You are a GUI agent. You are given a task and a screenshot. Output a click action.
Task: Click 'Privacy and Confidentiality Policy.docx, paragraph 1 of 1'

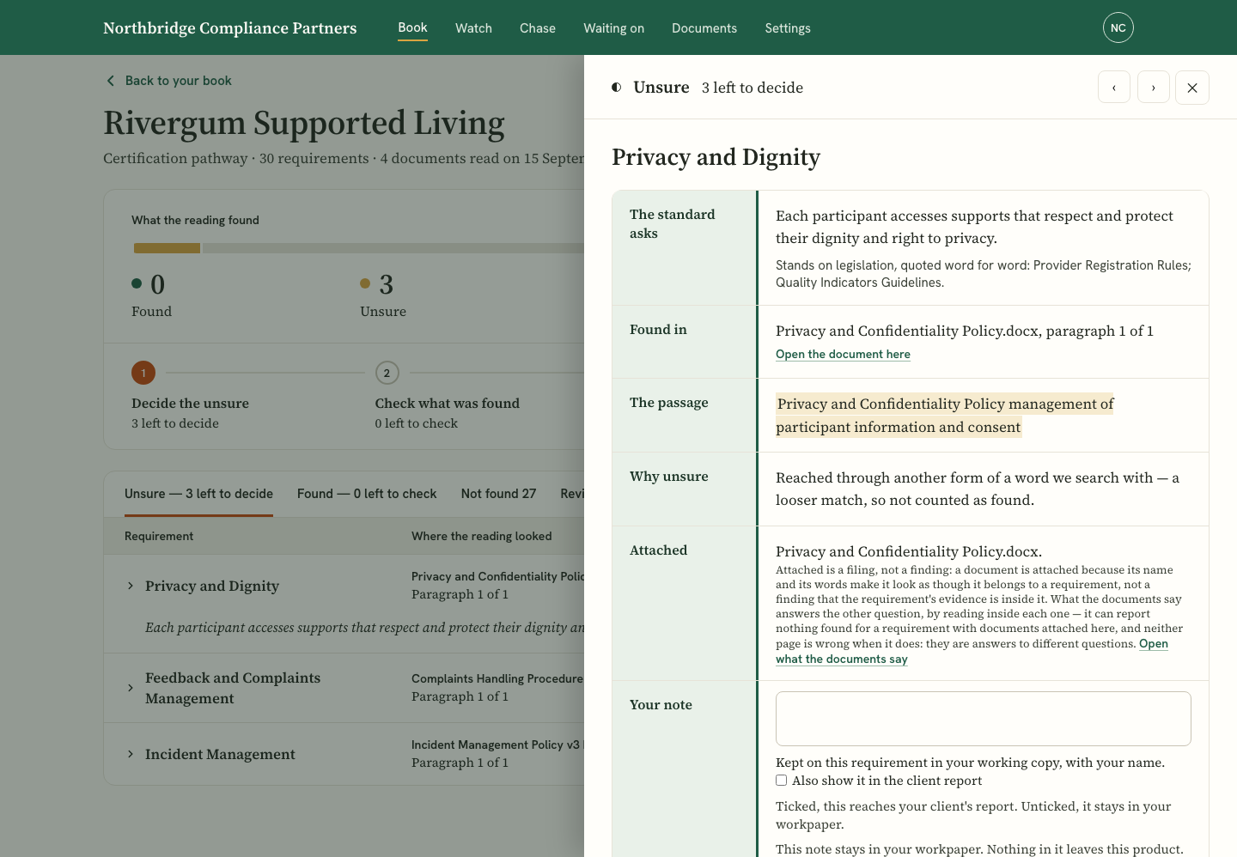click(965, 331)
